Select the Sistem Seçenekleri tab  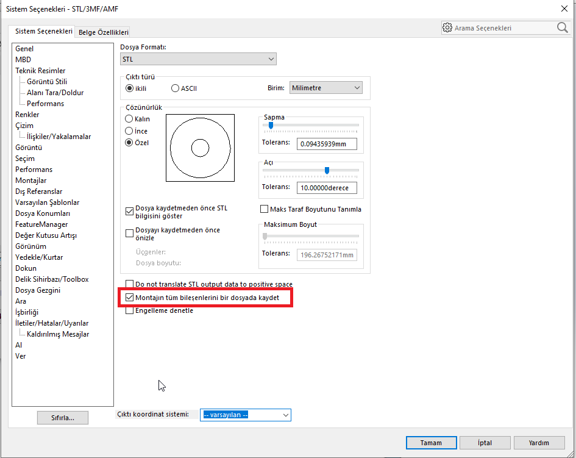43,31
